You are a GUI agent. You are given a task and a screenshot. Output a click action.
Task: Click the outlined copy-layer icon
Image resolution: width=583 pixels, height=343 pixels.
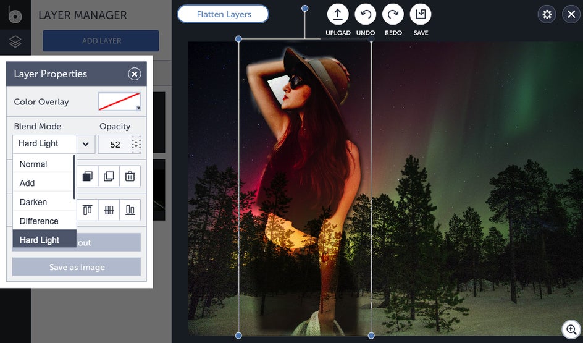tap(109, 176)
